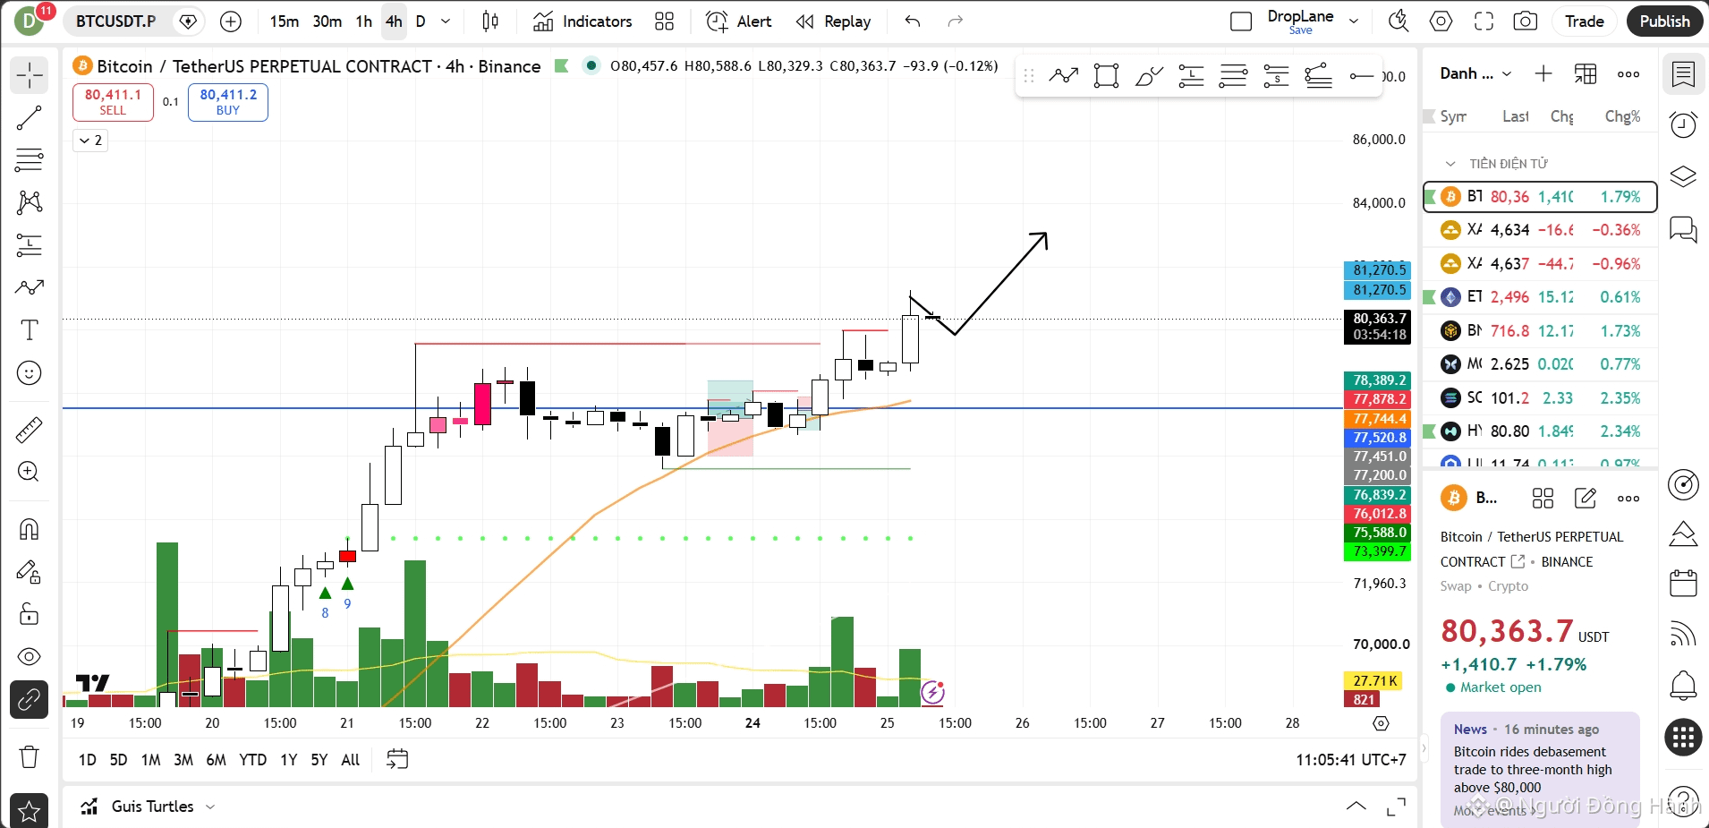
Task: Select the YTD date range
Action: (x=252, y=760)
